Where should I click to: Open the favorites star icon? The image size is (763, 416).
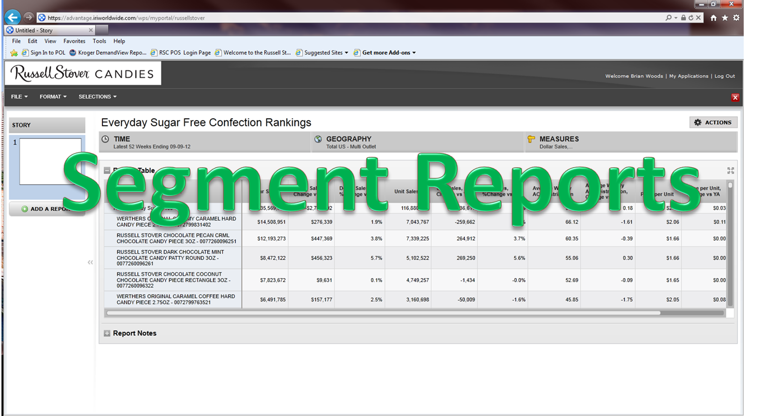coord(725,18)
